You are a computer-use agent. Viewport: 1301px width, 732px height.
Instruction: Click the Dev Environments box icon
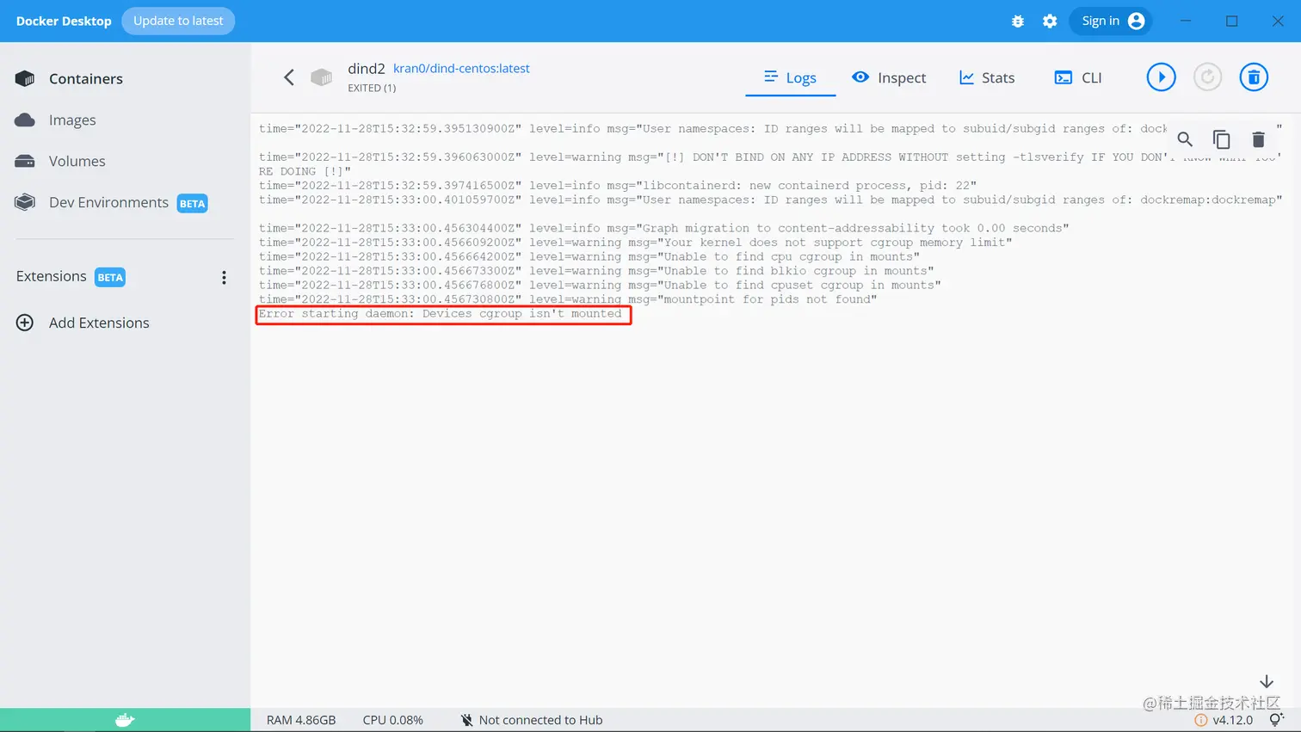pyautogui.click(x=25, y=202)
